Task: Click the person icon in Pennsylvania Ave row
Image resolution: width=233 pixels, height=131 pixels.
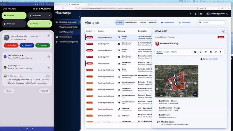Action: point(119,77)
